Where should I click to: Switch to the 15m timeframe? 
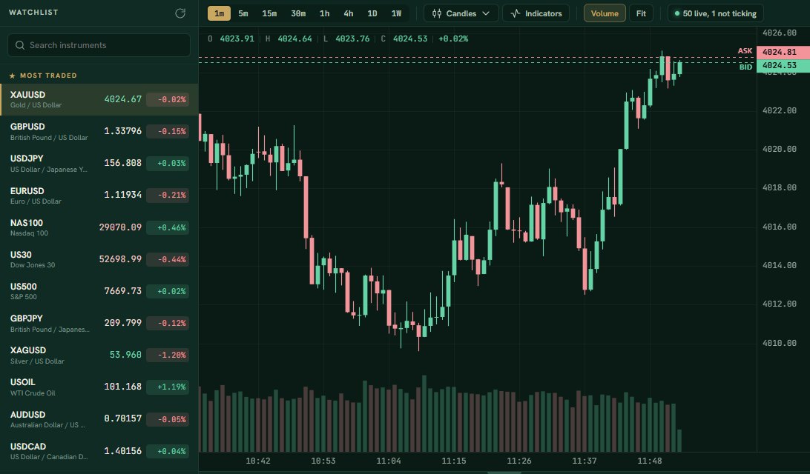269,13
